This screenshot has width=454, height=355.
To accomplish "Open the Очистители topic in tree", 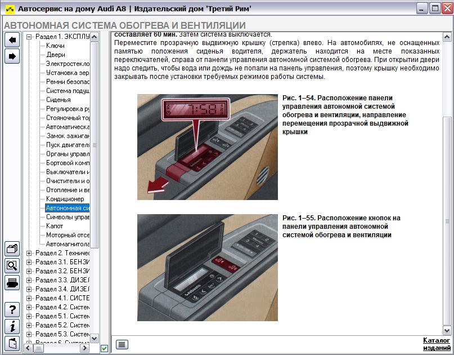I will point(68,181).
